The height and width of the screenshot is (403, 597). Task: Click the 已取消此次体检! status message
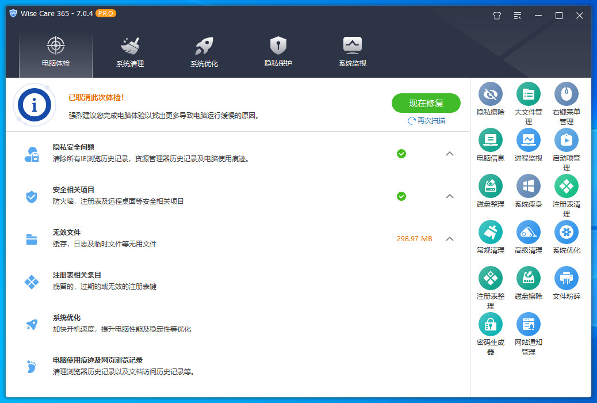[x=96, y=98]
